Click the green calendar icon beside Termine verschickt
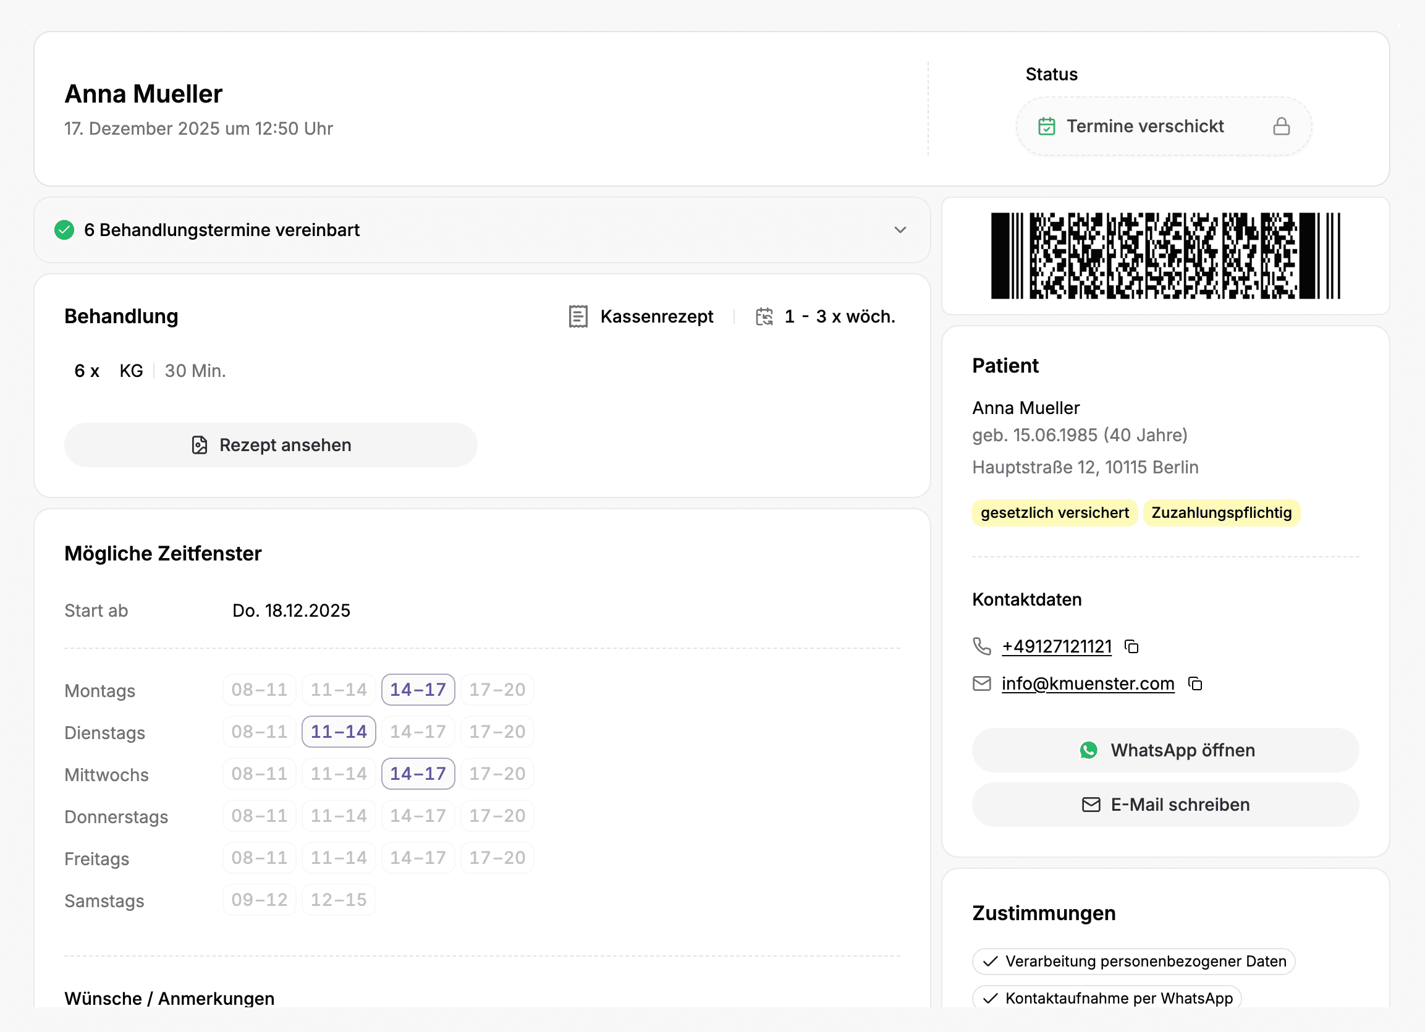The height and width of the screenshot is (1032, 1425). click(x=1046, y=126)
